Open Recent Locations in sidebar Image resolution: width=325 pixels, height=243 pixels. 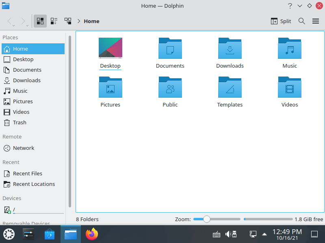[33, 184]
